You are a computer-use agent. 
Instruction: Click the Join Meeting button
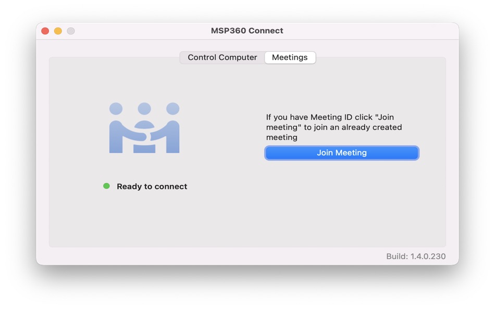point(342,153)
